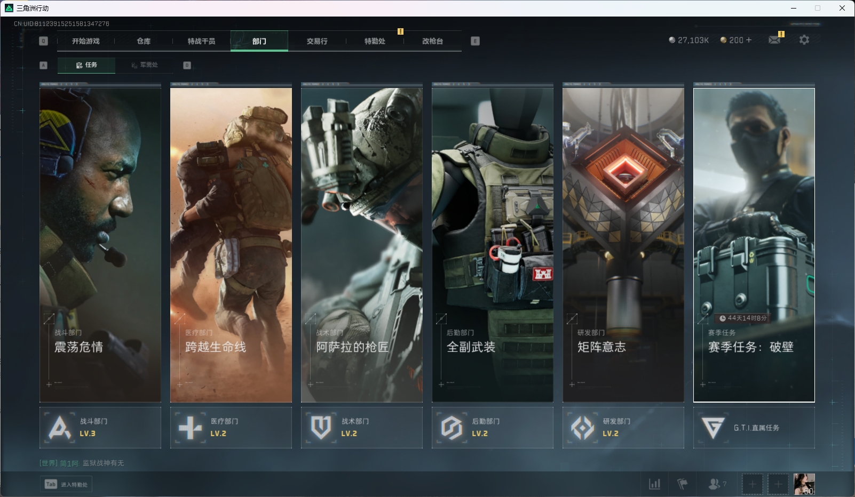Click the G.T.I.直属任务 button

[754, 428]
